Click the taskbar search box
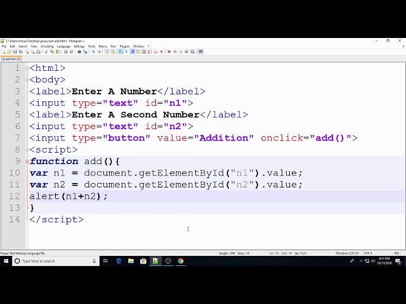This screenshot has height=304, width=406. coord(56,261)
